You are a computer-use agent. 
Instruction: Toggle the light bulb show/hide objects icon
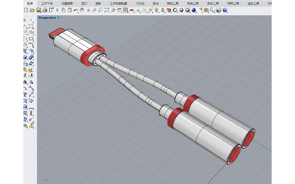(157, 10)
